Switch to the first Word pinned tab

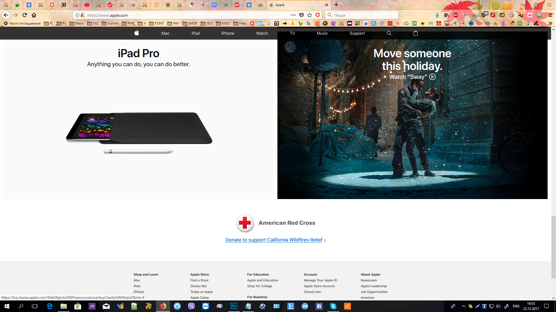coord(29,5)
